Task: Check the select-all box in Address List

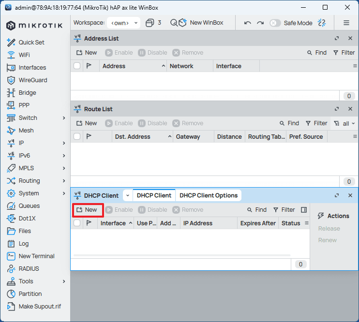Action: (77, 66)
